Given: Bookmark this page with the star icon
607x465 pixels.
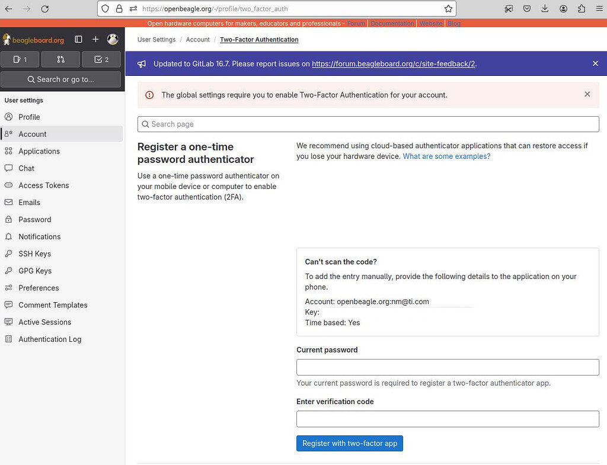Looking at the screenshot, I should [448, 8].
